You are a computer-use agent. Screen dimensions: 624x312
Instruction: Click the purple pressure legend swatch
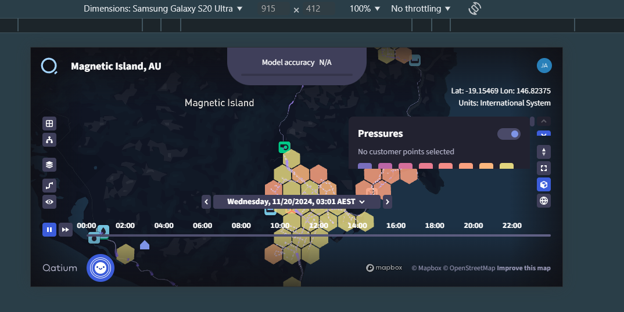365,166
